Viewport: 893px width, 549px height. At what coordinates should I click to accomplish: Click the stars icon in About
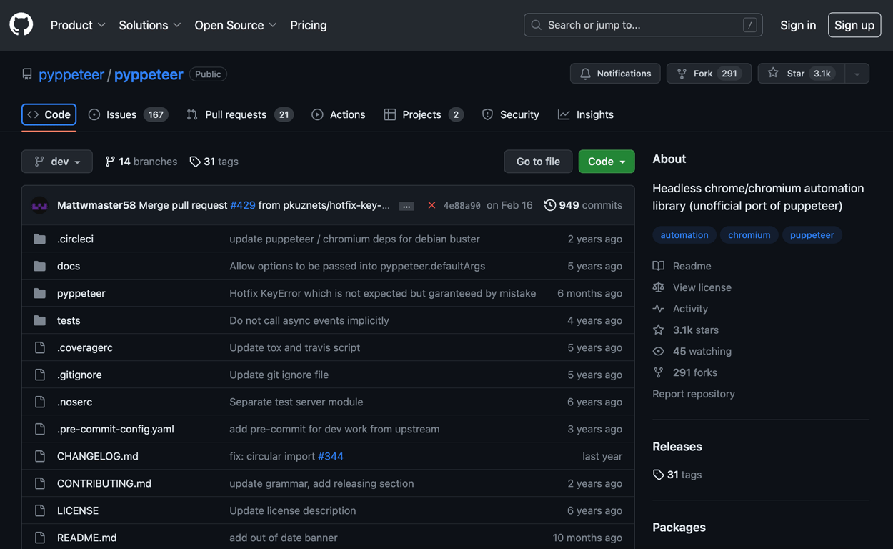click(x=659, y=330)
